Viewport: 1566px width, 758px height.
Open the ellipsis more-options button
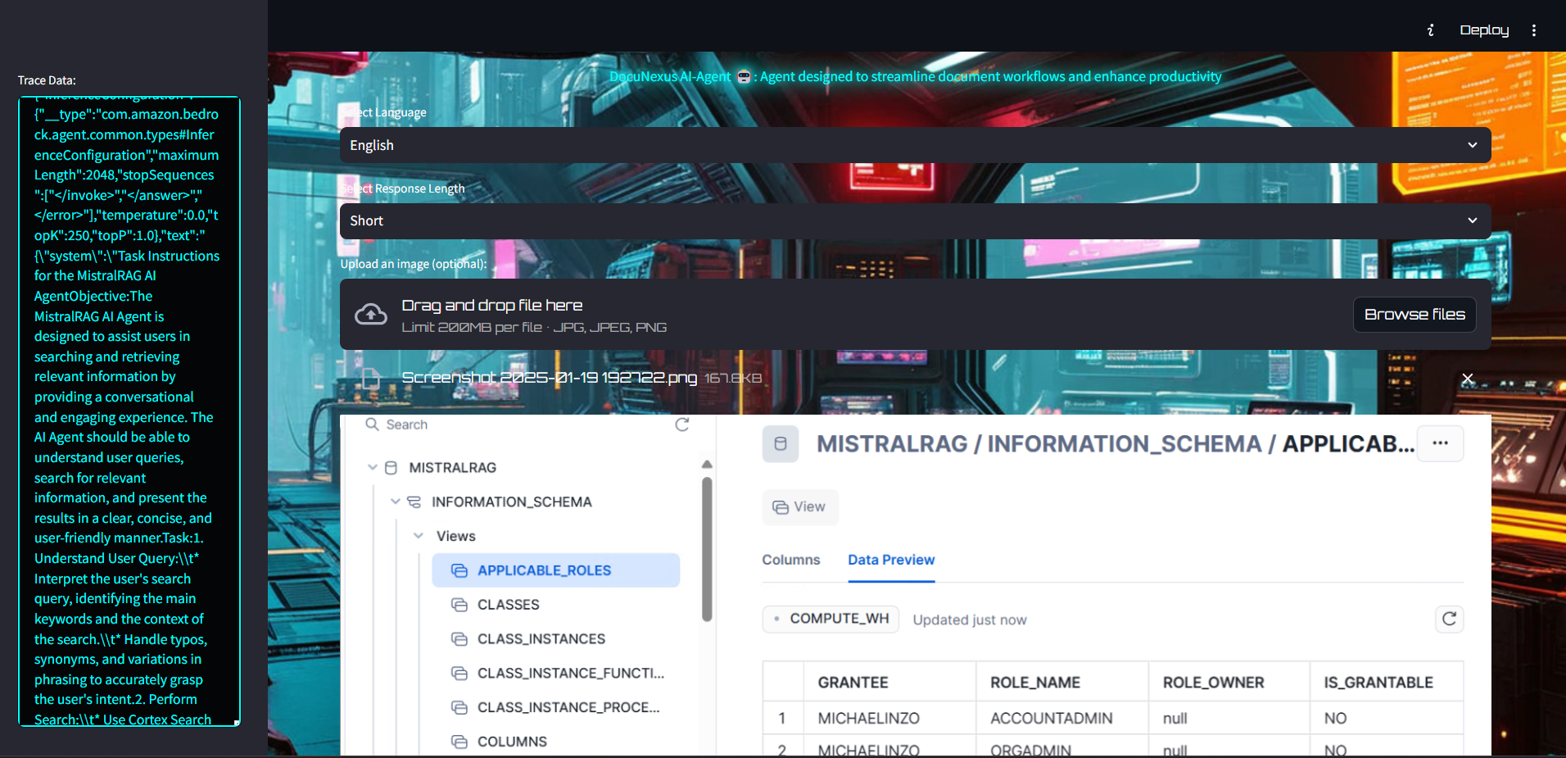coord(1440,443)
